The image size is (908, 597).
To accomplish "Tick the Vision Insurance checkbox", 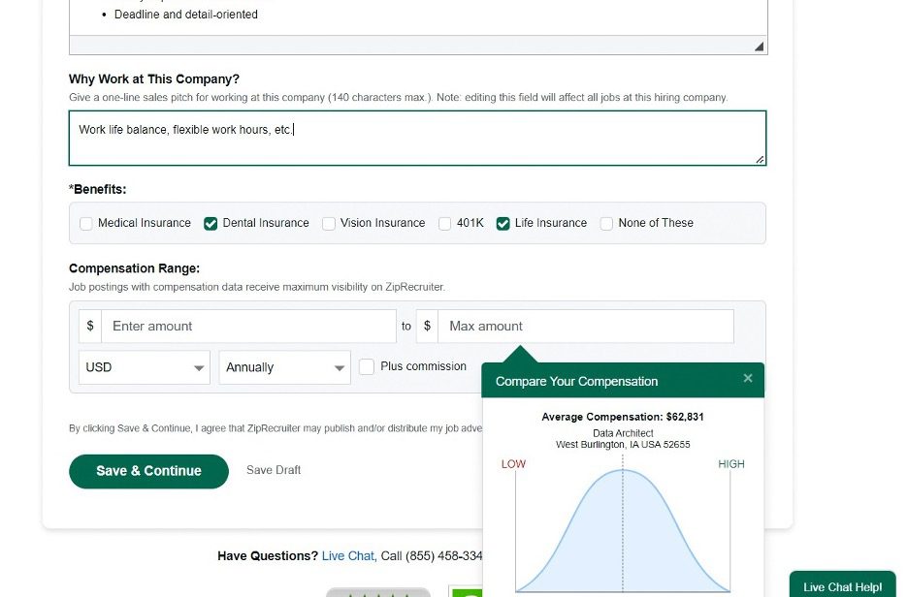I will [x=329, y=224].
